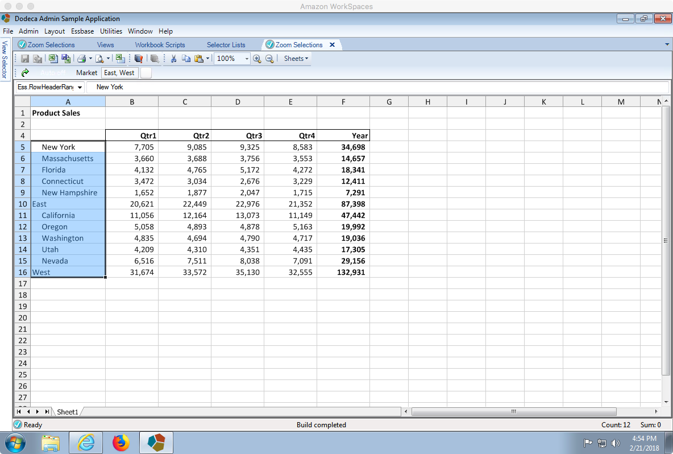Click the horizontal scrollbar thumb

[514, 411]
